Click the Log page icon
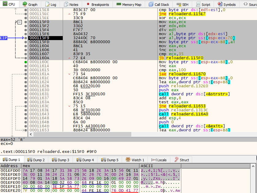Viewport: 257px width, 193px height. pyautogui.click(x=48, y=4)
